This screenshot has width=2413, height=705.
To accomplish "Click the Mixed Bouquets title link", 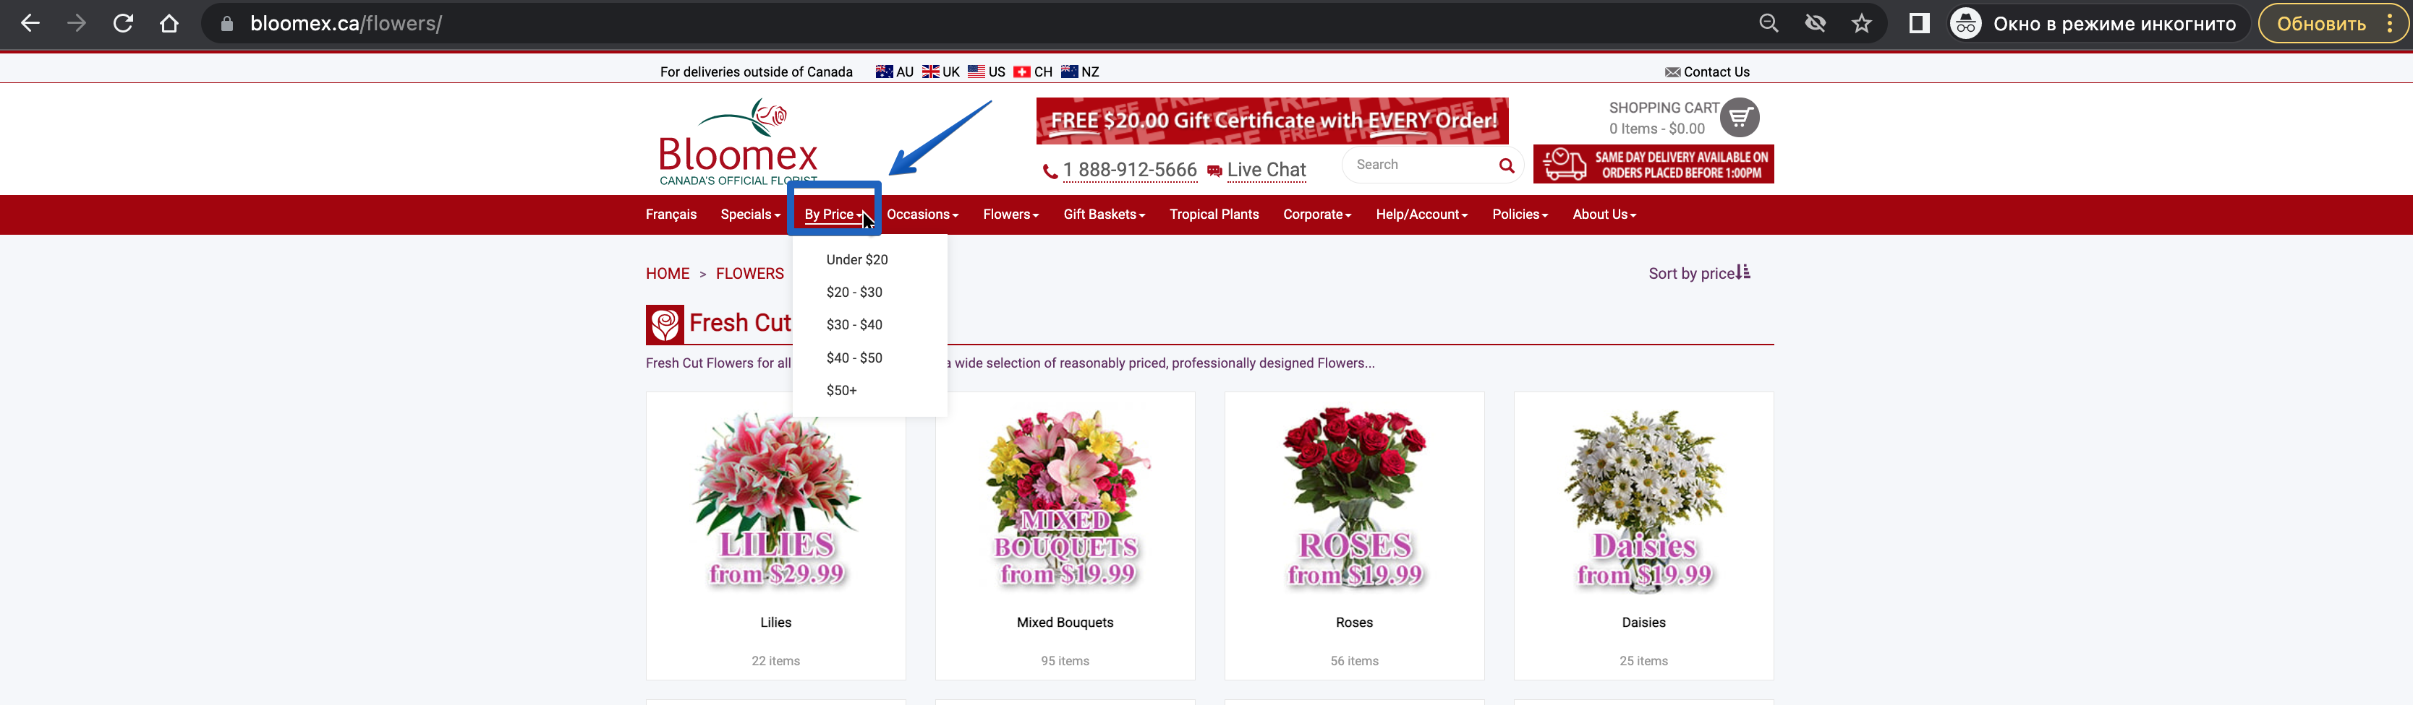I will [1065, 623].
